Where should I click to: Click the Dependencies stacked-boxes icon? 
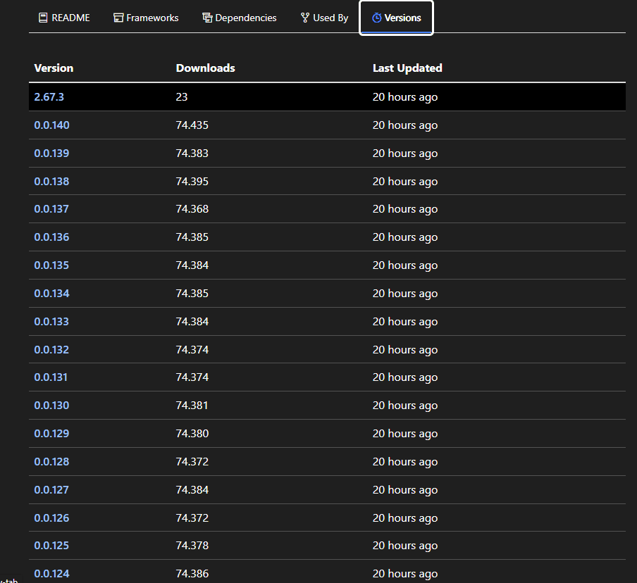pyautogui.click(x=206, y=17)
